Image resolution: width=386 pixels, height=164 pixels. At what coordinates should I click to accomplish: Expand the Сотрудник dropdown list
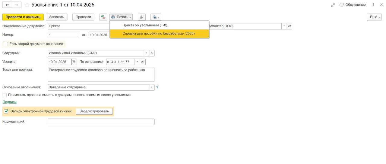click(147, 53)
